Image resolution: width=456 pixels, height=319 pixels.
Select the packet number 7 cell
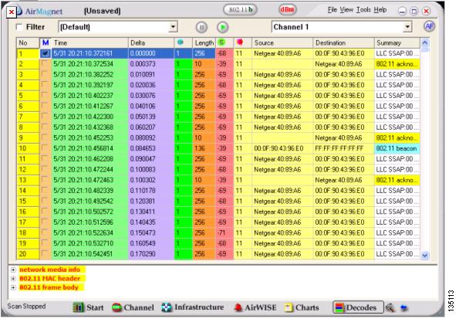(x=28, y=117)
